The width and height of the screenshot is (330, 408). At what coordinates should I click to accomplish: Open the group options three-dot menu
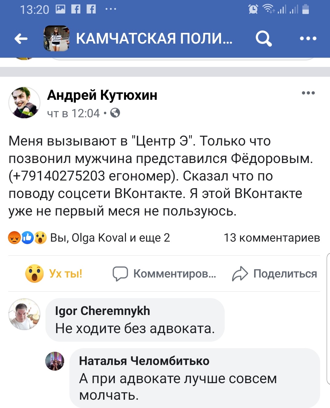pos(308,39)
